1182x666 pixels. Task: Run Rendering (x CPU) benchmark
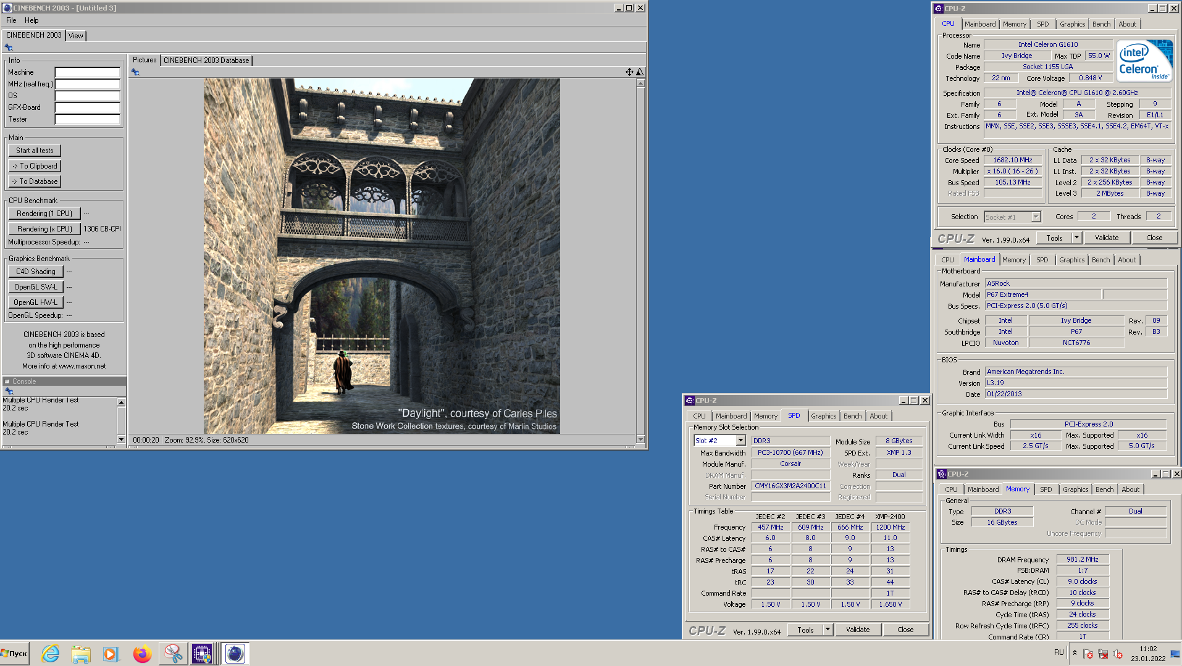pyautogui.click(x=44, y=229)
